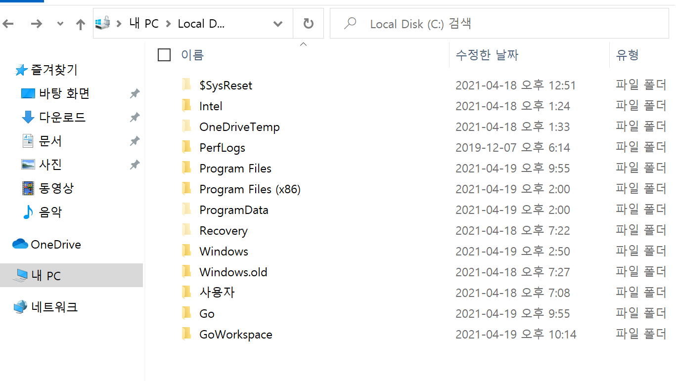Viewport: 676px width, 381px height.
Task: Click the 내 PC computer icon
Action: coord(21,276)
